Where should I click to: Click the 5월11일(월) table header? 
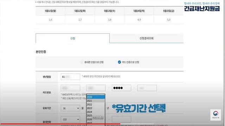[50, 11]
